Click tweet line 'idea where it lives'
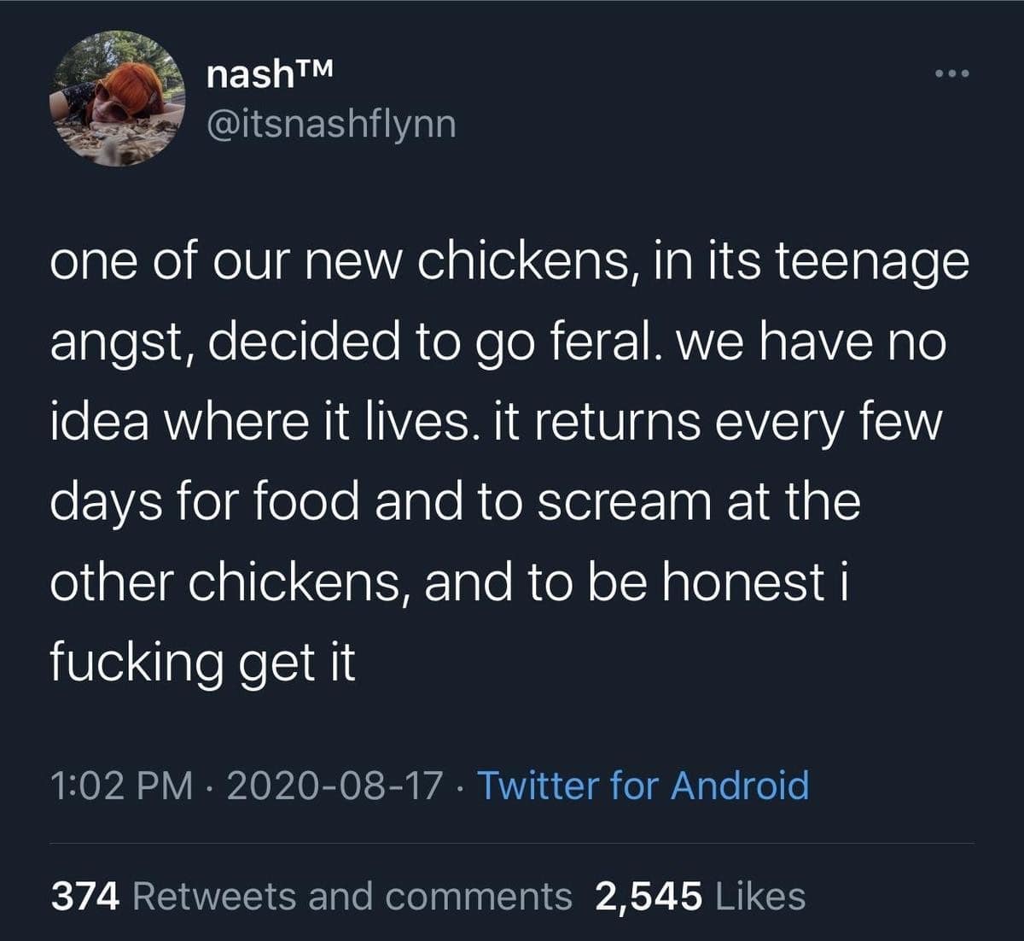 (497, 422)
